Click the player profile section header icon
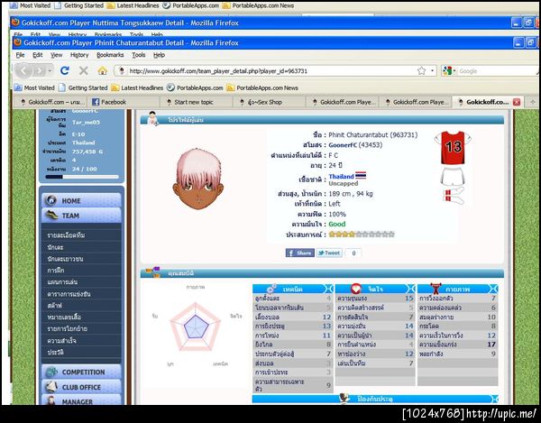Image resolution: width=541 pixels, height=423 pixels. (x=152, y=118)
